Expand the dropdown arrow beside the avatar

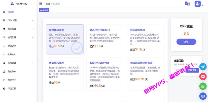point(203,6)
